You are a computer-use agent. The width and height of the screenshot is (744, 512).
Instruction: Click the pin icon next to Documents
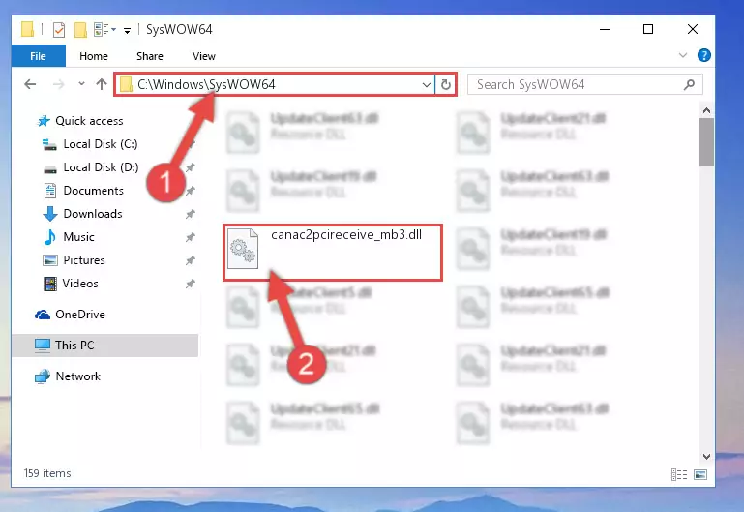191,191
